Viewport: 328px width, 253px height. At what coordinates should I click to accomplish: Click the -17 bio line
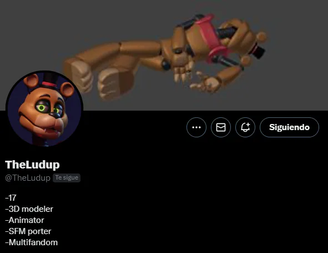pos(11,197)
